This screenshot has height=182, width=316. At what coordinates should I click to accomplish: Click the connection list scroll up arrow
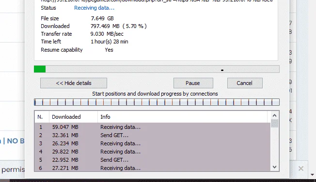click(274, 115)
